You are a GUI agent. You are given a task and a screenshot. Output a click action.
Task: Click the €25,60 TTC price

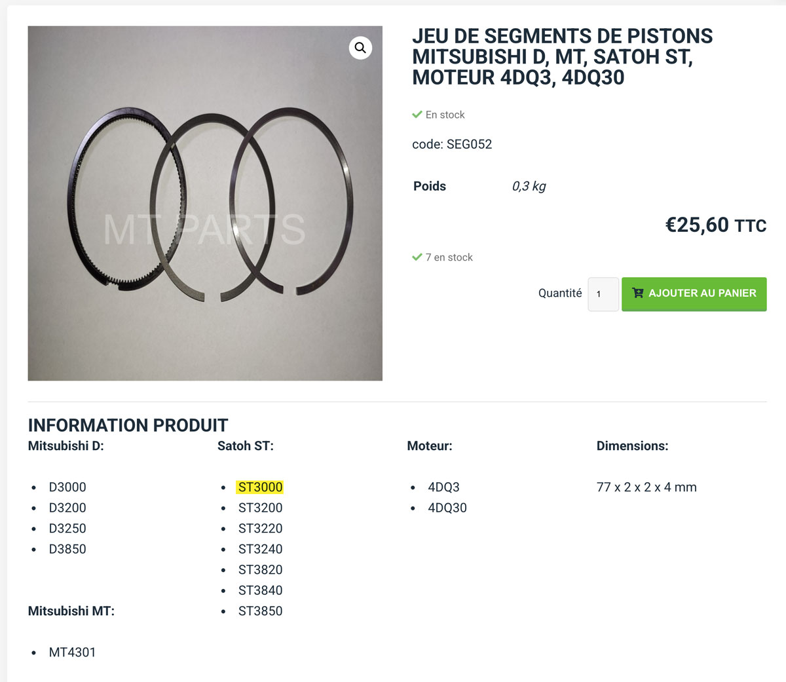tap(715, 225)
